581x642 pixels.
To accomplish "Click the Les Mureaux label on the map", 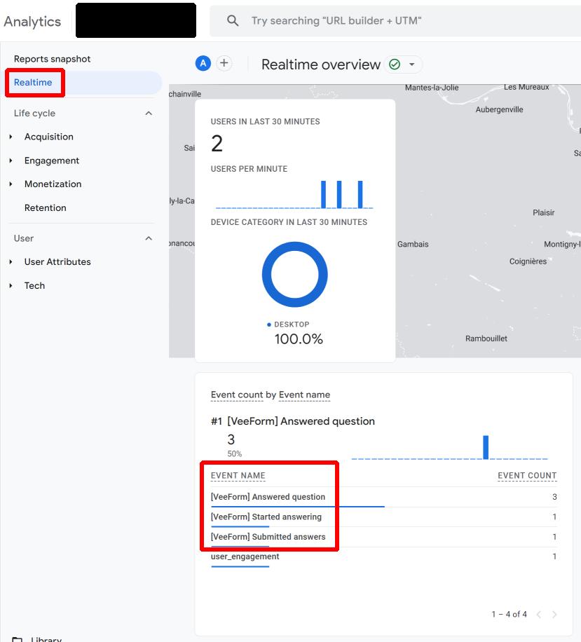I will point(526,87).
